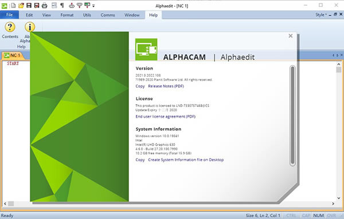
Task: Restore the inner document window
Action: (x=335, y=14)
